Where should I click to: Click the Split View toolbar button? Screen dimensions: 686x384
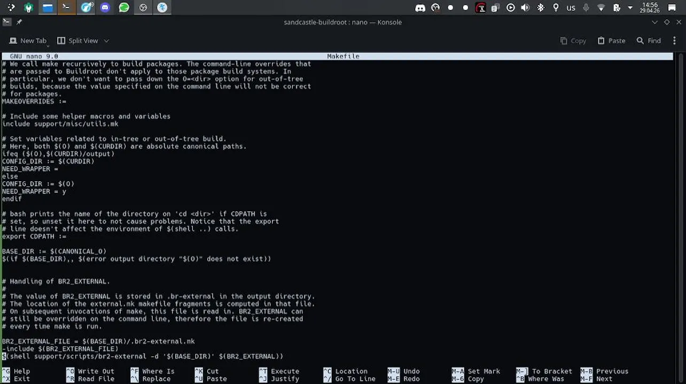pyautogui.click(x=78, y=41)
